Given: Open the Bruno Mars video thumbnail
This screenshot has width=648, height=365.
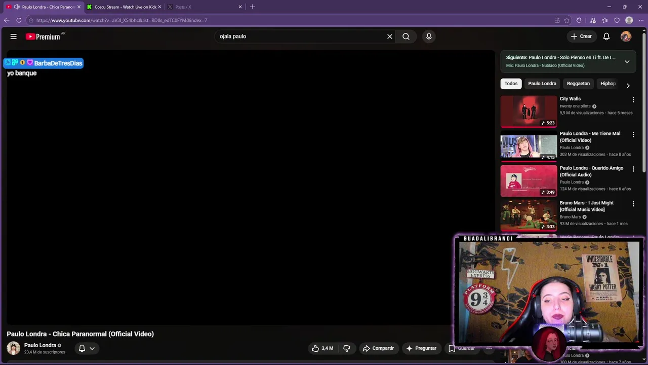Looking at the screenshot, I should click(529, 215).
